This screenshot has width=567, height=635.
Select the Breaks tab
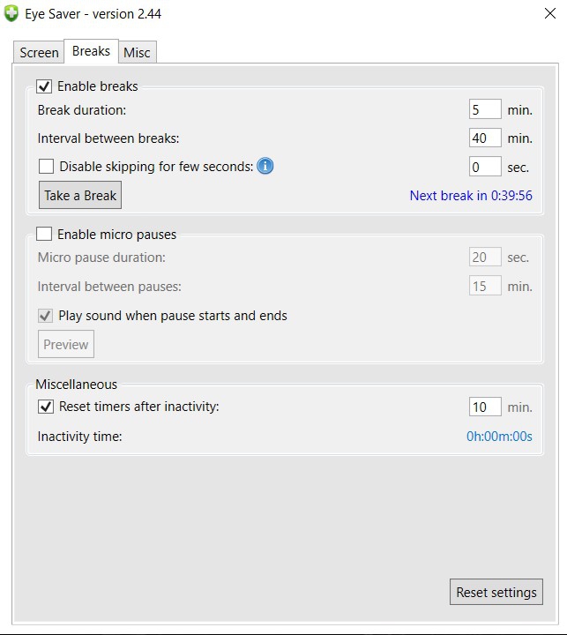(91, 51)
